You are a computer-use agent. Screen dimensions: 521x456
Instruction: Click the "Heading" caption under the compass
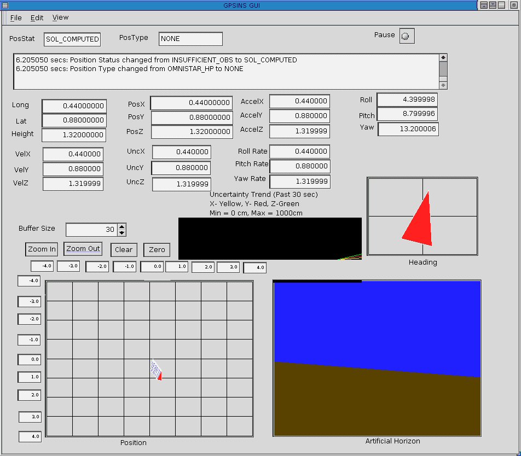(x=422, y=262)
